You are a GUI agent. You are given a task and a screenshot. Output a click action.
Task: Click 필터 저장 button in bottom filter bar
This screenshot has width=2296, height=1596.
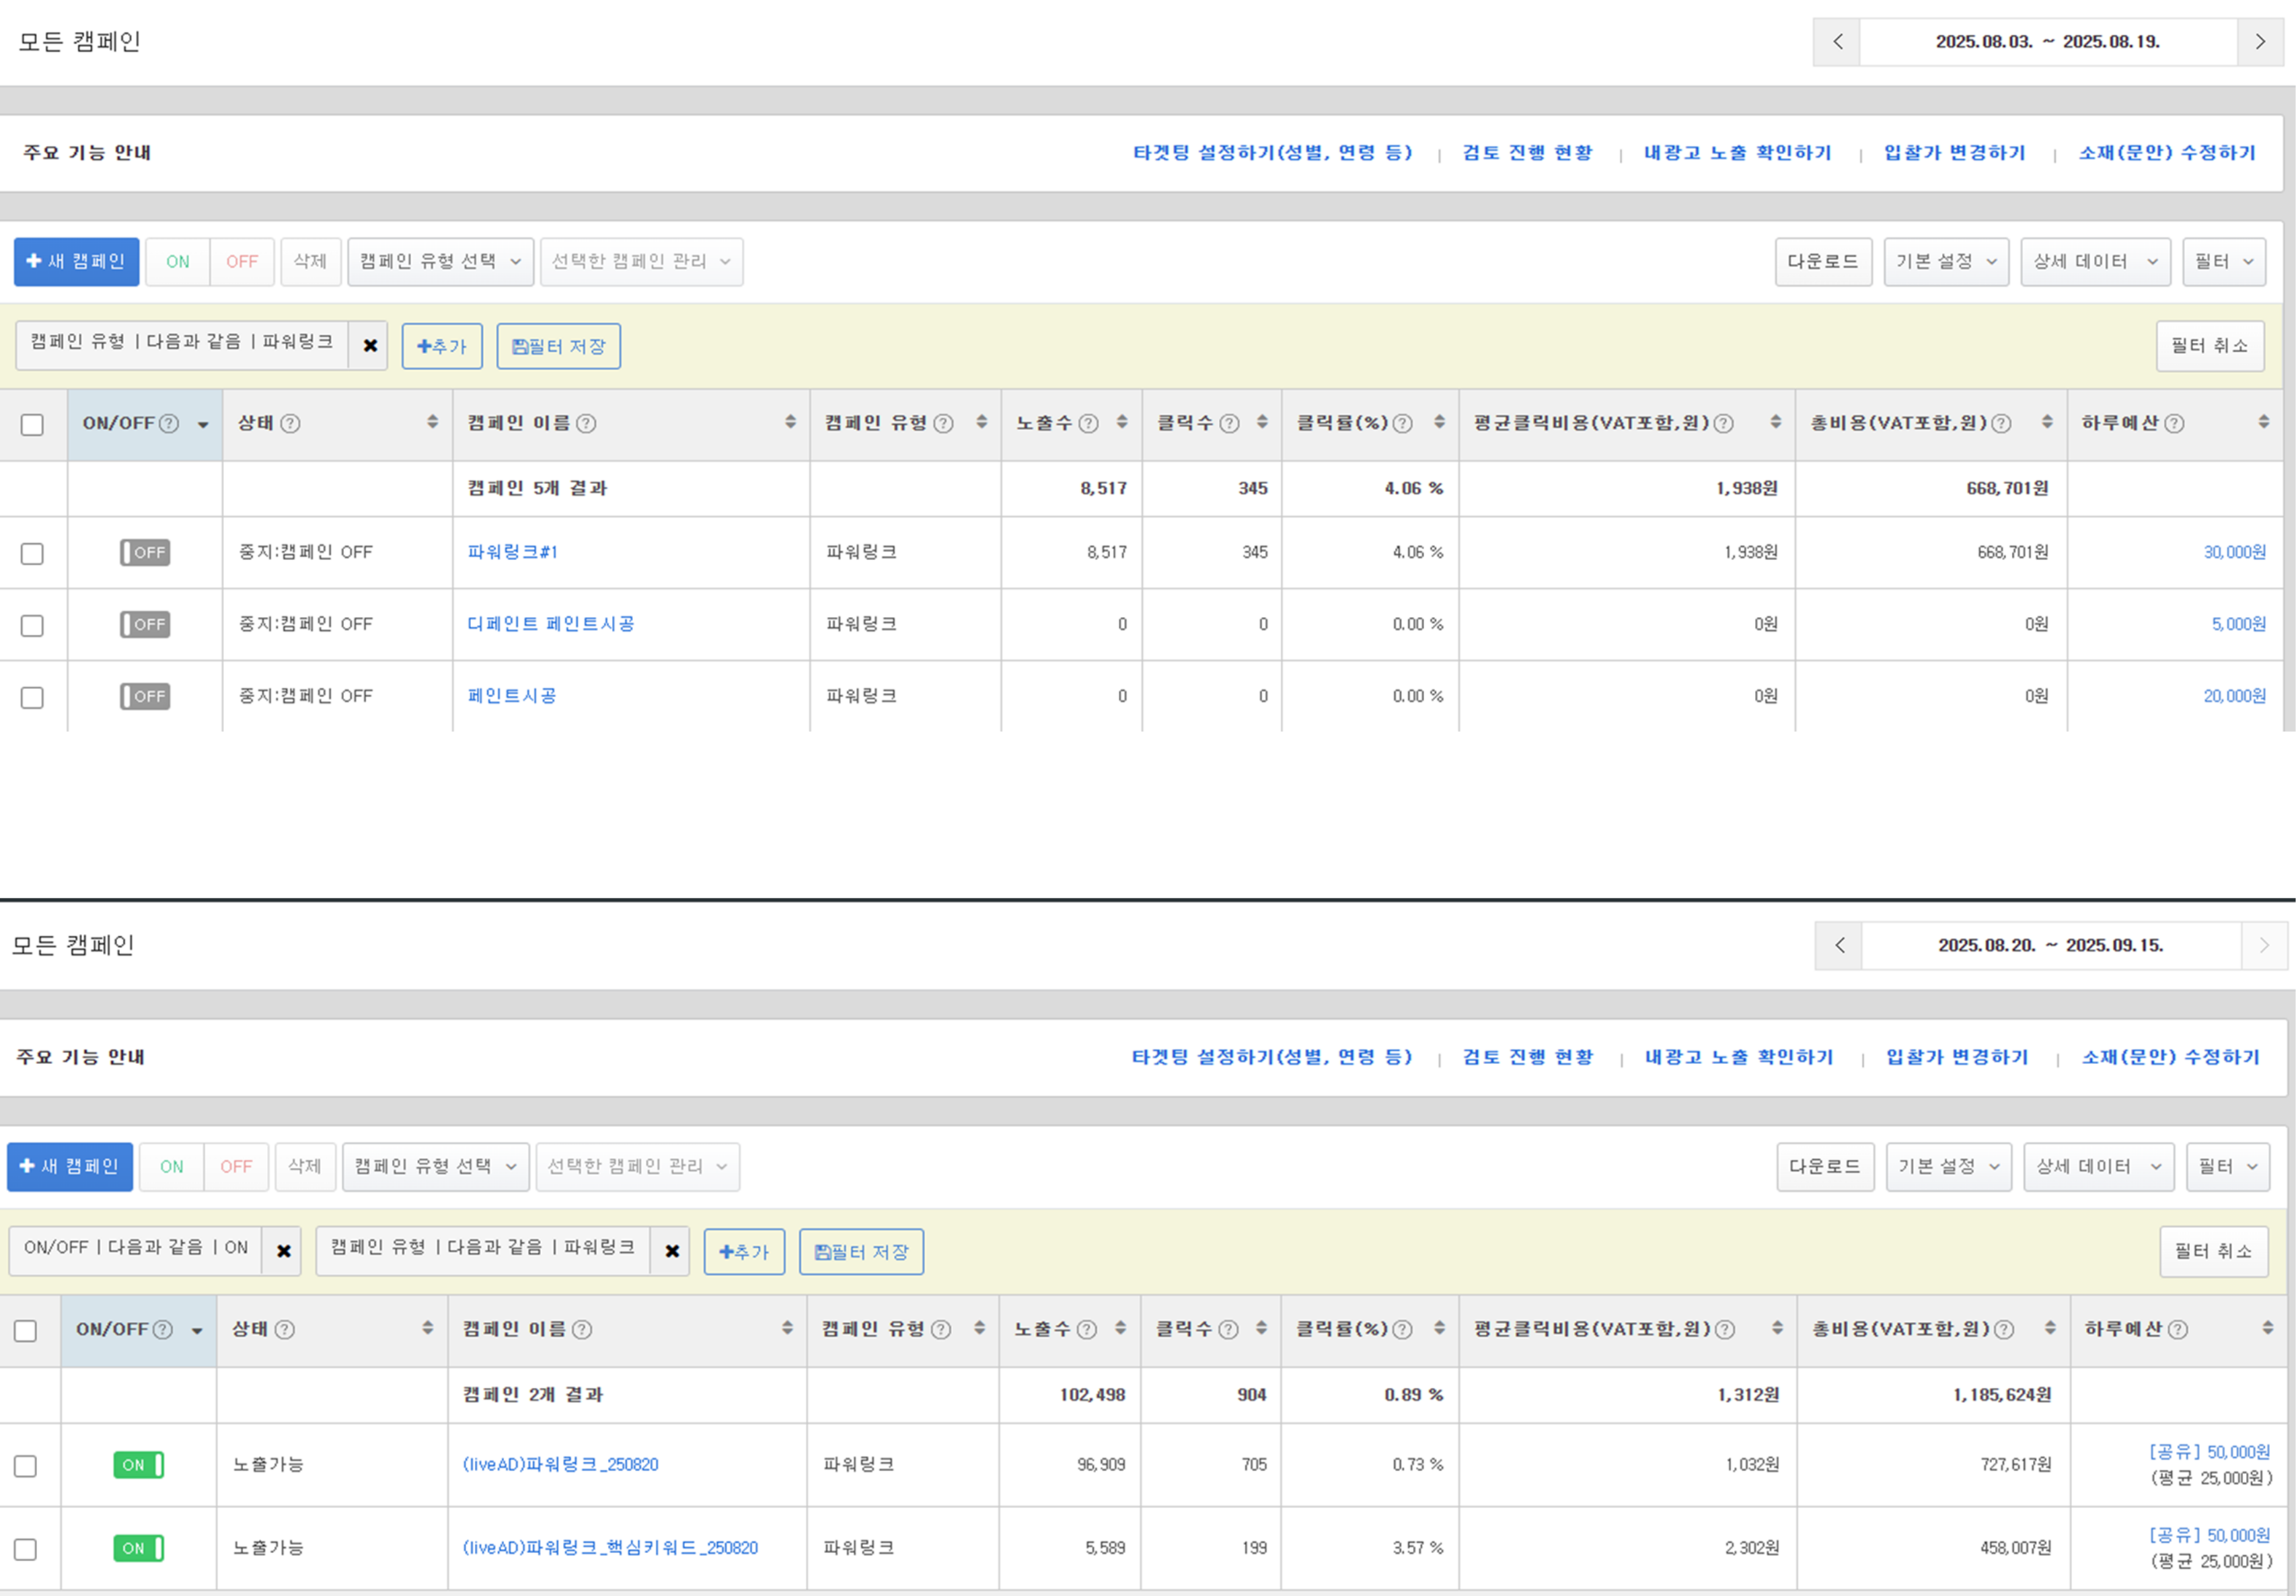coord(860,1253)
